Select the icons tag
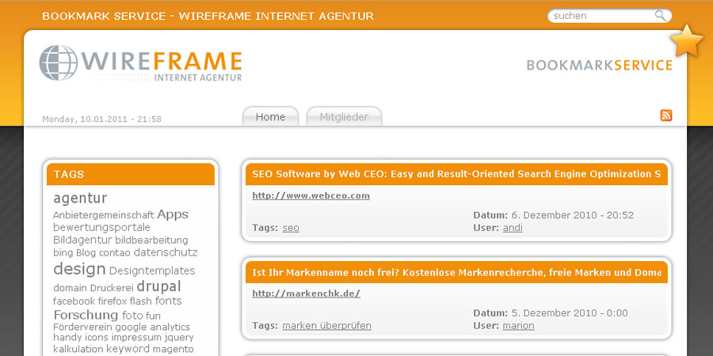713x356 pixels. [x=97, y=337]
